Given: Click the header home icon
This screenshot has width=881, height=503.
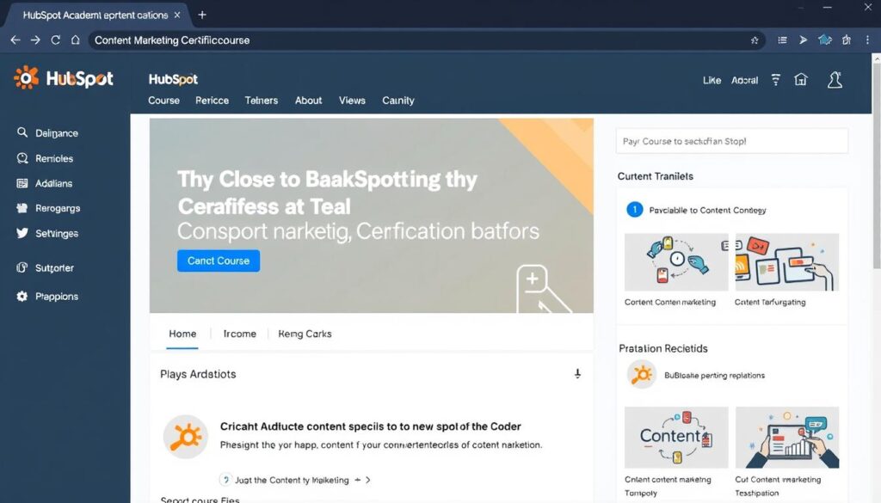Looking at the screenshot, I should [x=801, y=80].
